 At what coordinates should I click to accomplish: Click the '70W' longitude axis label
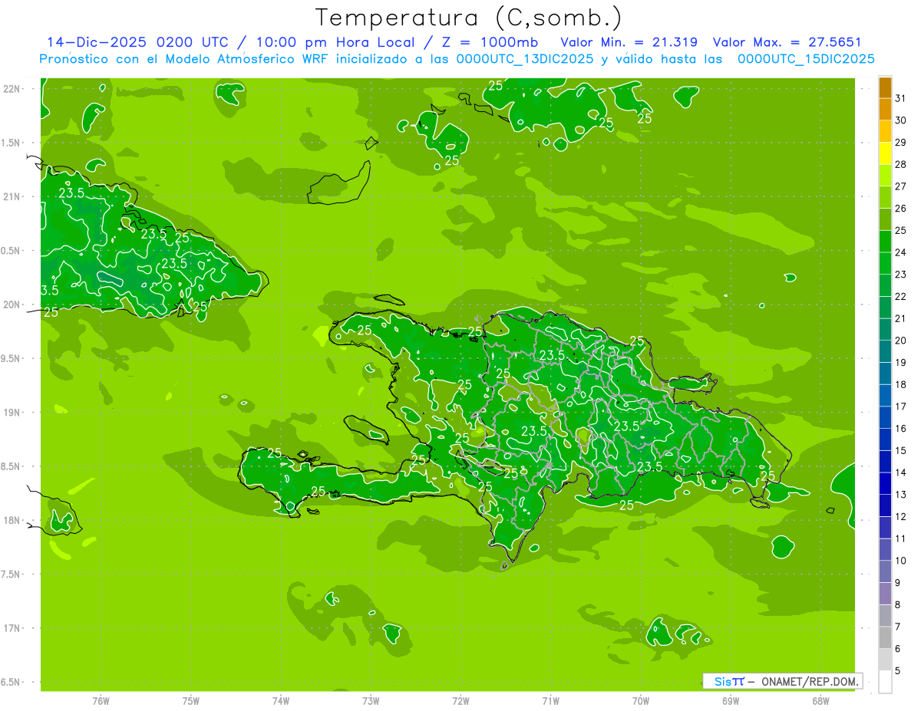coord(641,701)
